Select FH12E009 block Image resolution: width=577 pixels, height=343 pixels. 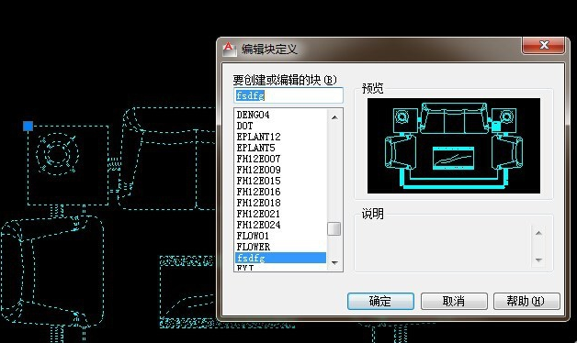(x=280, y=170)
